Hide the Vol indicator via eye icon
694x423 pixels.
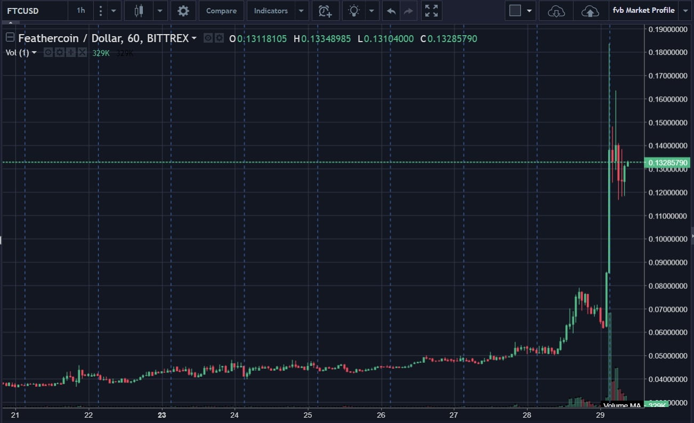pyautogui.click(x=48, y=52)
